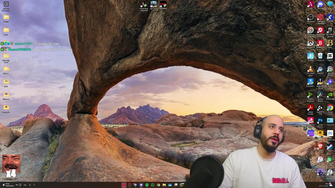Open the Better-Cre... desktop shortcut
Screen dimensions: 335x188
(x=320, y=174)
